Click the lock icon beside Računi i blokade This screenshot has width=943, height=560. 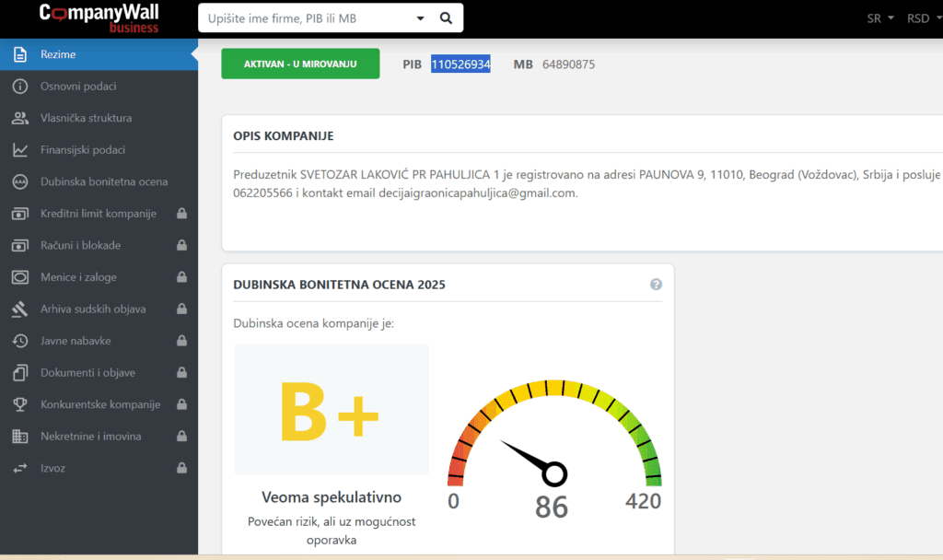click(x=181, y=246)
